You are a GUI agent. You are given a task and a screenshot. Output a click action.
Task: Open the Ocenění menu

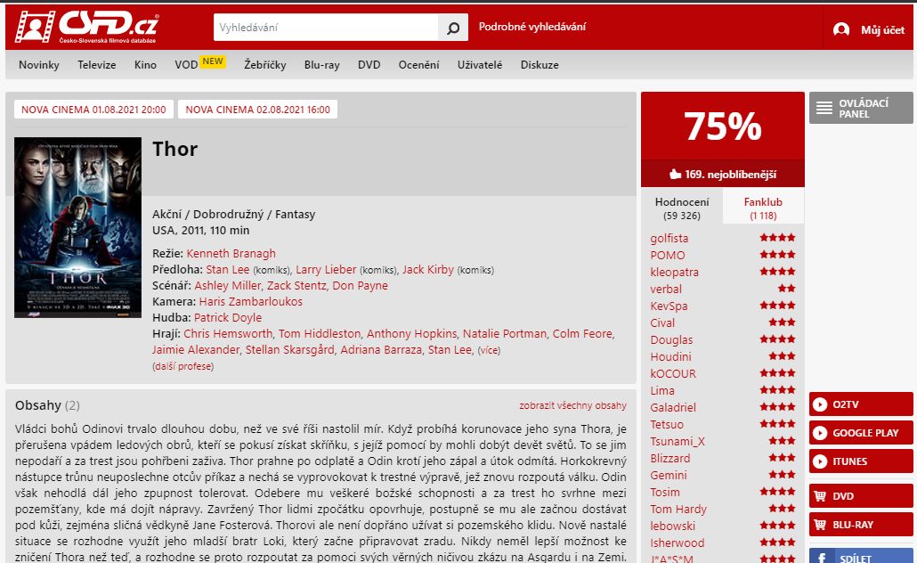(x=418, y=65)
